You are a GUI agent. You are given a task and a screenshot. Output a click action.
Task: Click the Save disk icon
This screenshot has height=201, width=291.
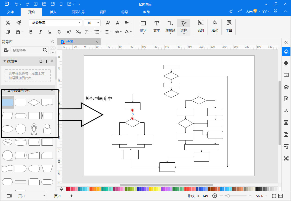53,4
